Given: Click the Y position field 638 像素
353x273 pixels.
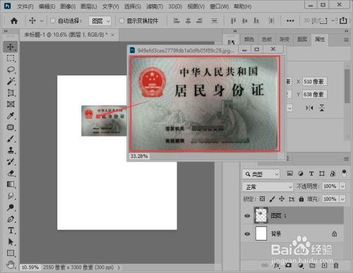Looking at the screenshot, I should coord(314,95).
